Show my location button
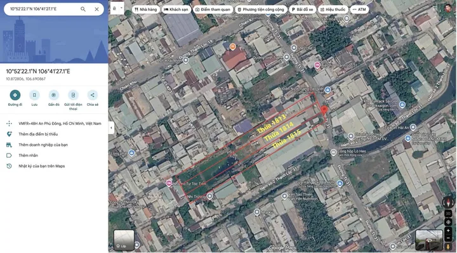 [x=448, y=222]
